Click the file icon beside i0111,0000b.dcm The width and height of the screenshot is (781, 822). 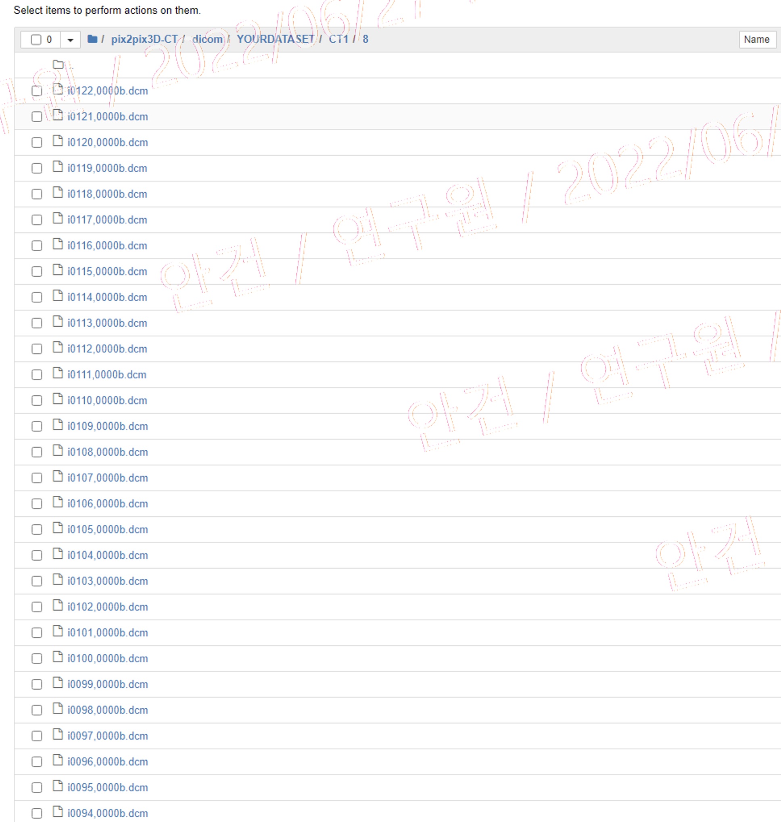click(58, 374)
